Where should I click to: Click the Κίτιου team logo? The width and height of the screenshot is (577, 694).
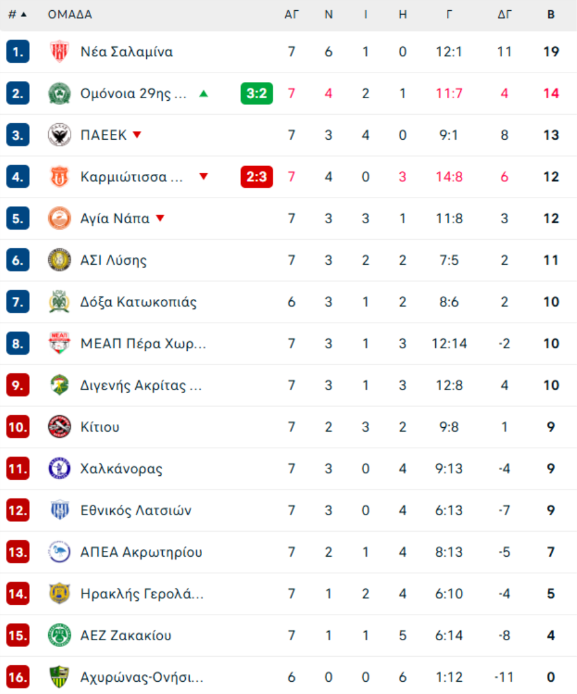(x=60, y=427)
